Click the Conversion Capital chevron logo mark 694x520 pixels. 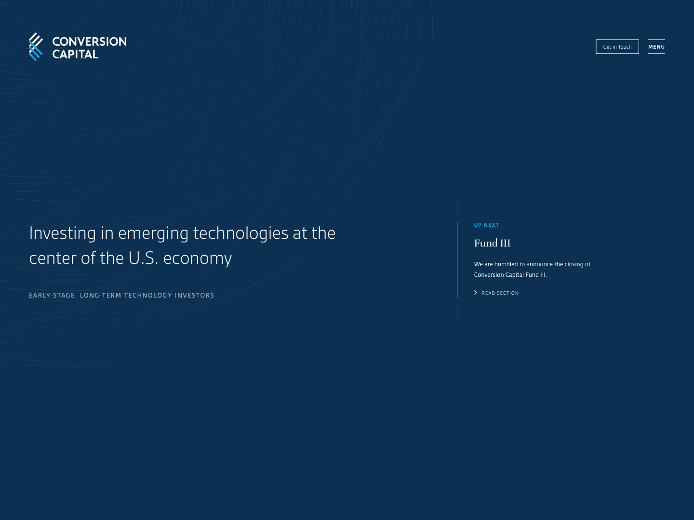pos(36,47)
